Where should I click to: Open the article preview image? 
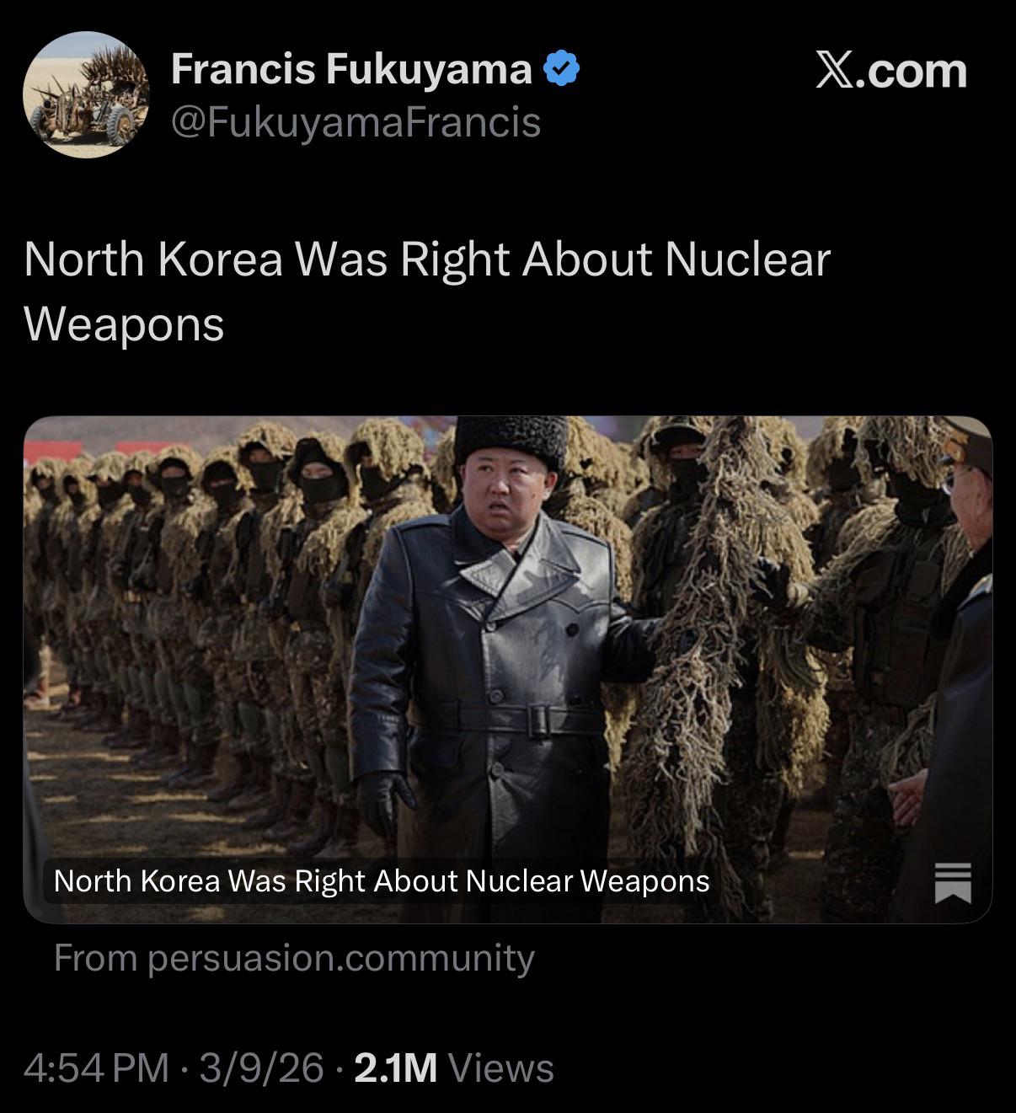click(508, 670)
